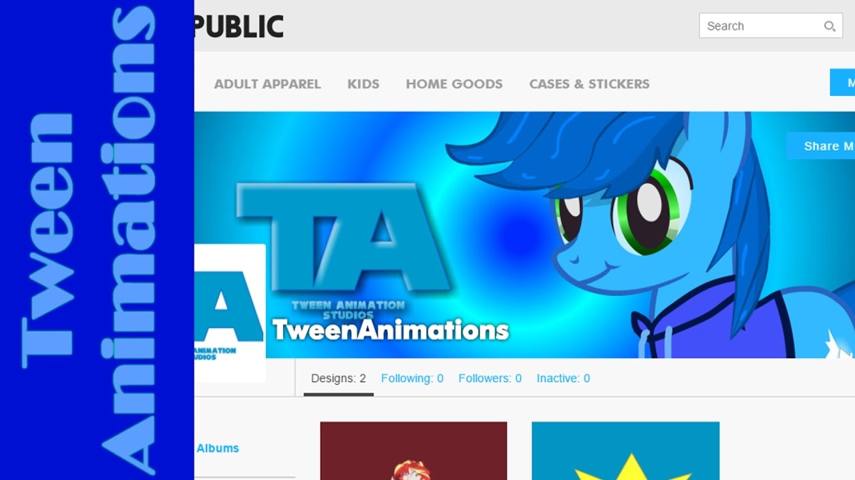Click the blue button at top right

click(x=842, y=83)
